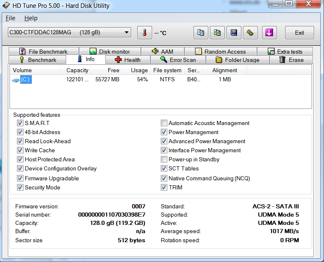Click the 1017 MB/s average speed value

coord(284,231)
